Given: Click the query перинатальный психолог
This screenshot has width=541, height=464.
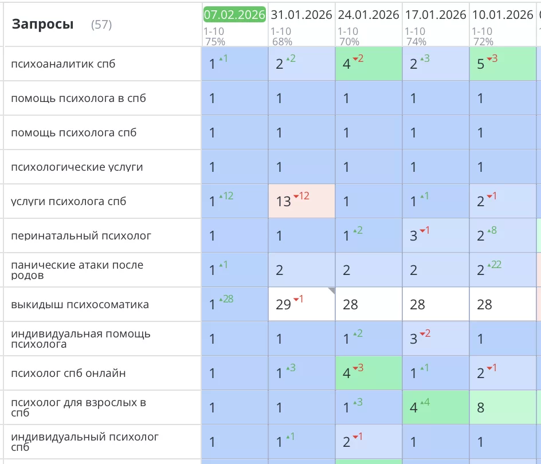Looking at the screenshot, I should point(80,235).
